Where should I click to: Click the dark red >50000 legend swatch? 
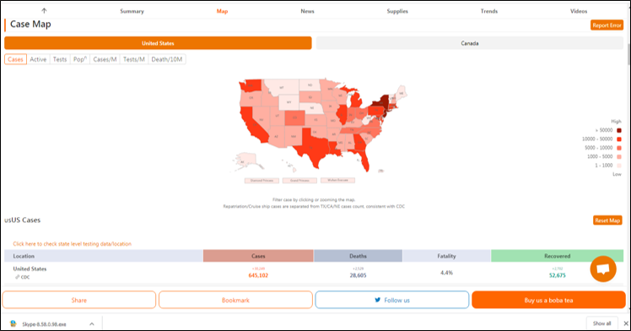(x=619, y=130)
